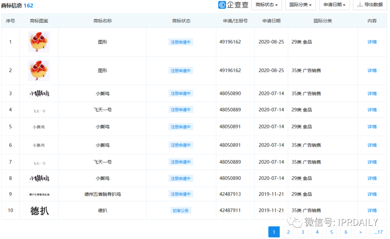This screenshot has width=390, height=239.
Task: Click 图形 name in row 1
Action: tap(103, 42)
